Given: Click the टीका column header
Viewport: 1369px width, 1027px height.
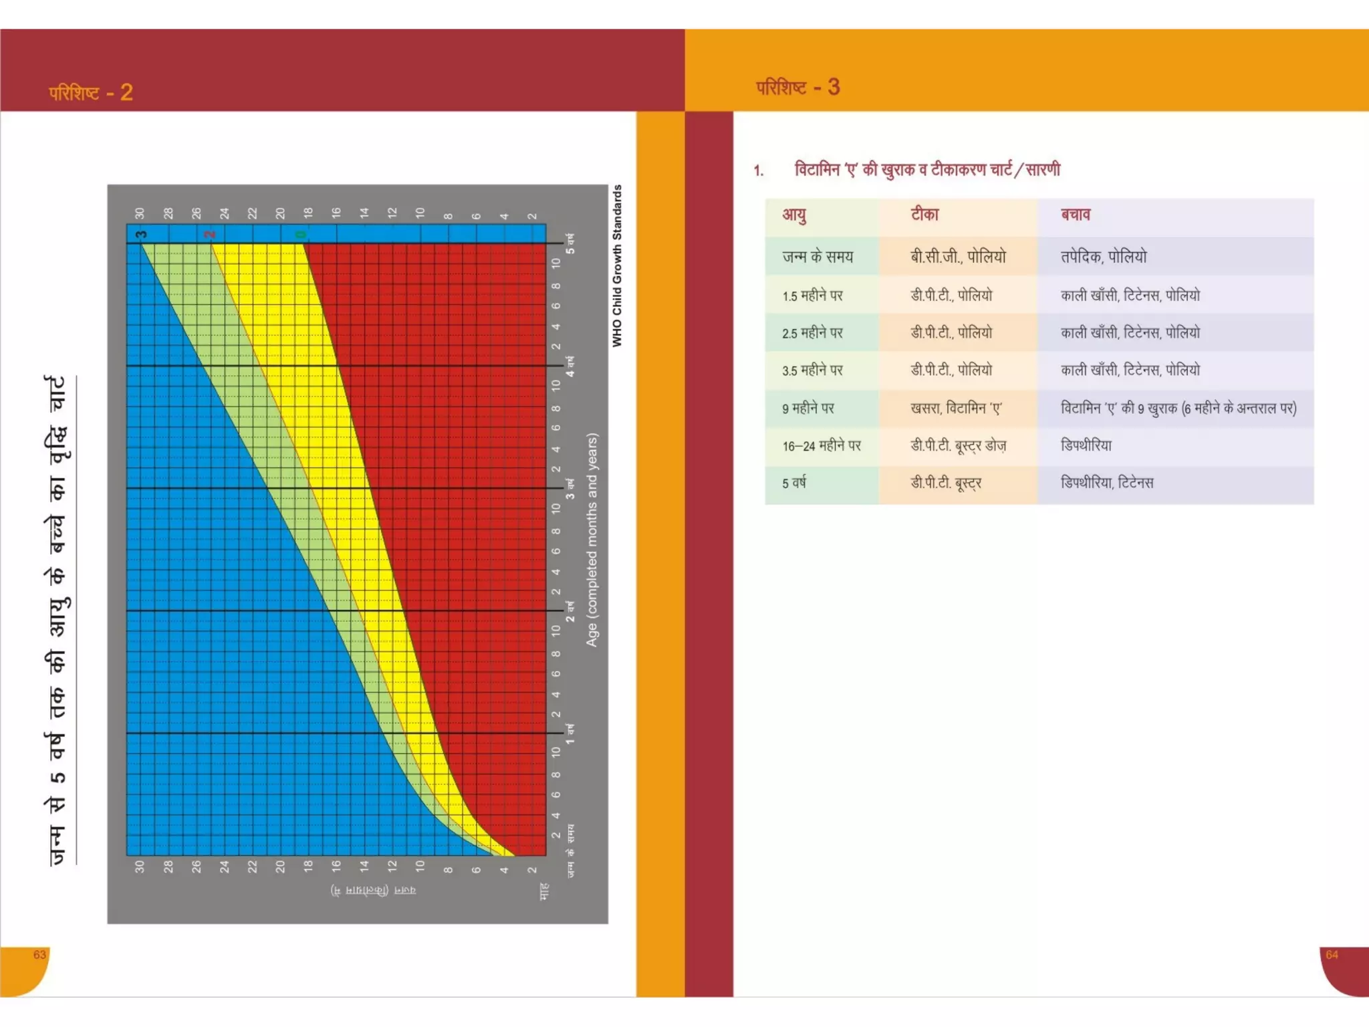Looking at the screenshot, I should 924,215.
